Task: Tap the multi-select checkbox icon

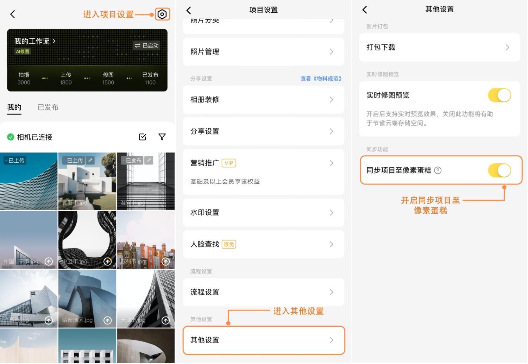Action: 143,137
